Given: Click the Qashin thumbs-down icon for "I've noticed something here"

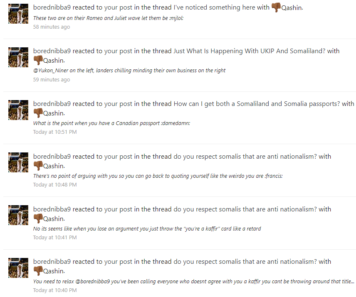Looking at the screenshot, I should coord(276,7).
